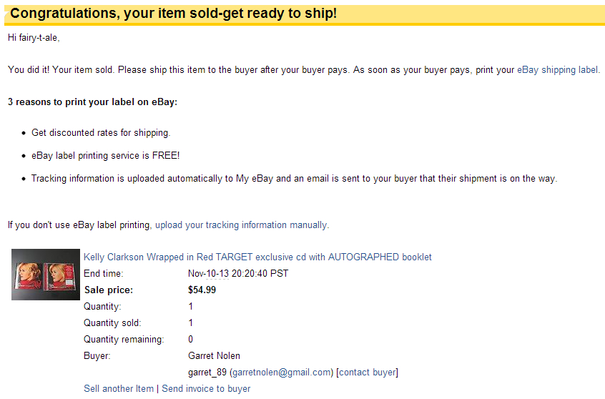Click the 3 reasons to print heading

click(92, 102)
